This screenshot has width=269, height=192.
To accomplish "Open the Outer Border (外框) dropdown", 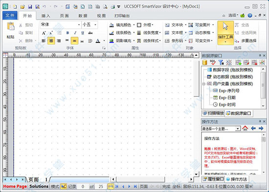I will click(145, 25).
